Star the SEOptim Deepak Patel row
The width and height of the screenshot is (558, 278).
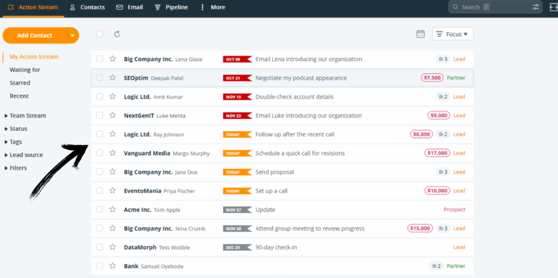(112, 78)
